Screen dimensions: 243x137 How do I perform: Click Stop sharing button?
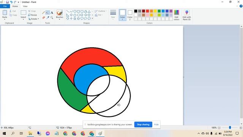[143, 124]
